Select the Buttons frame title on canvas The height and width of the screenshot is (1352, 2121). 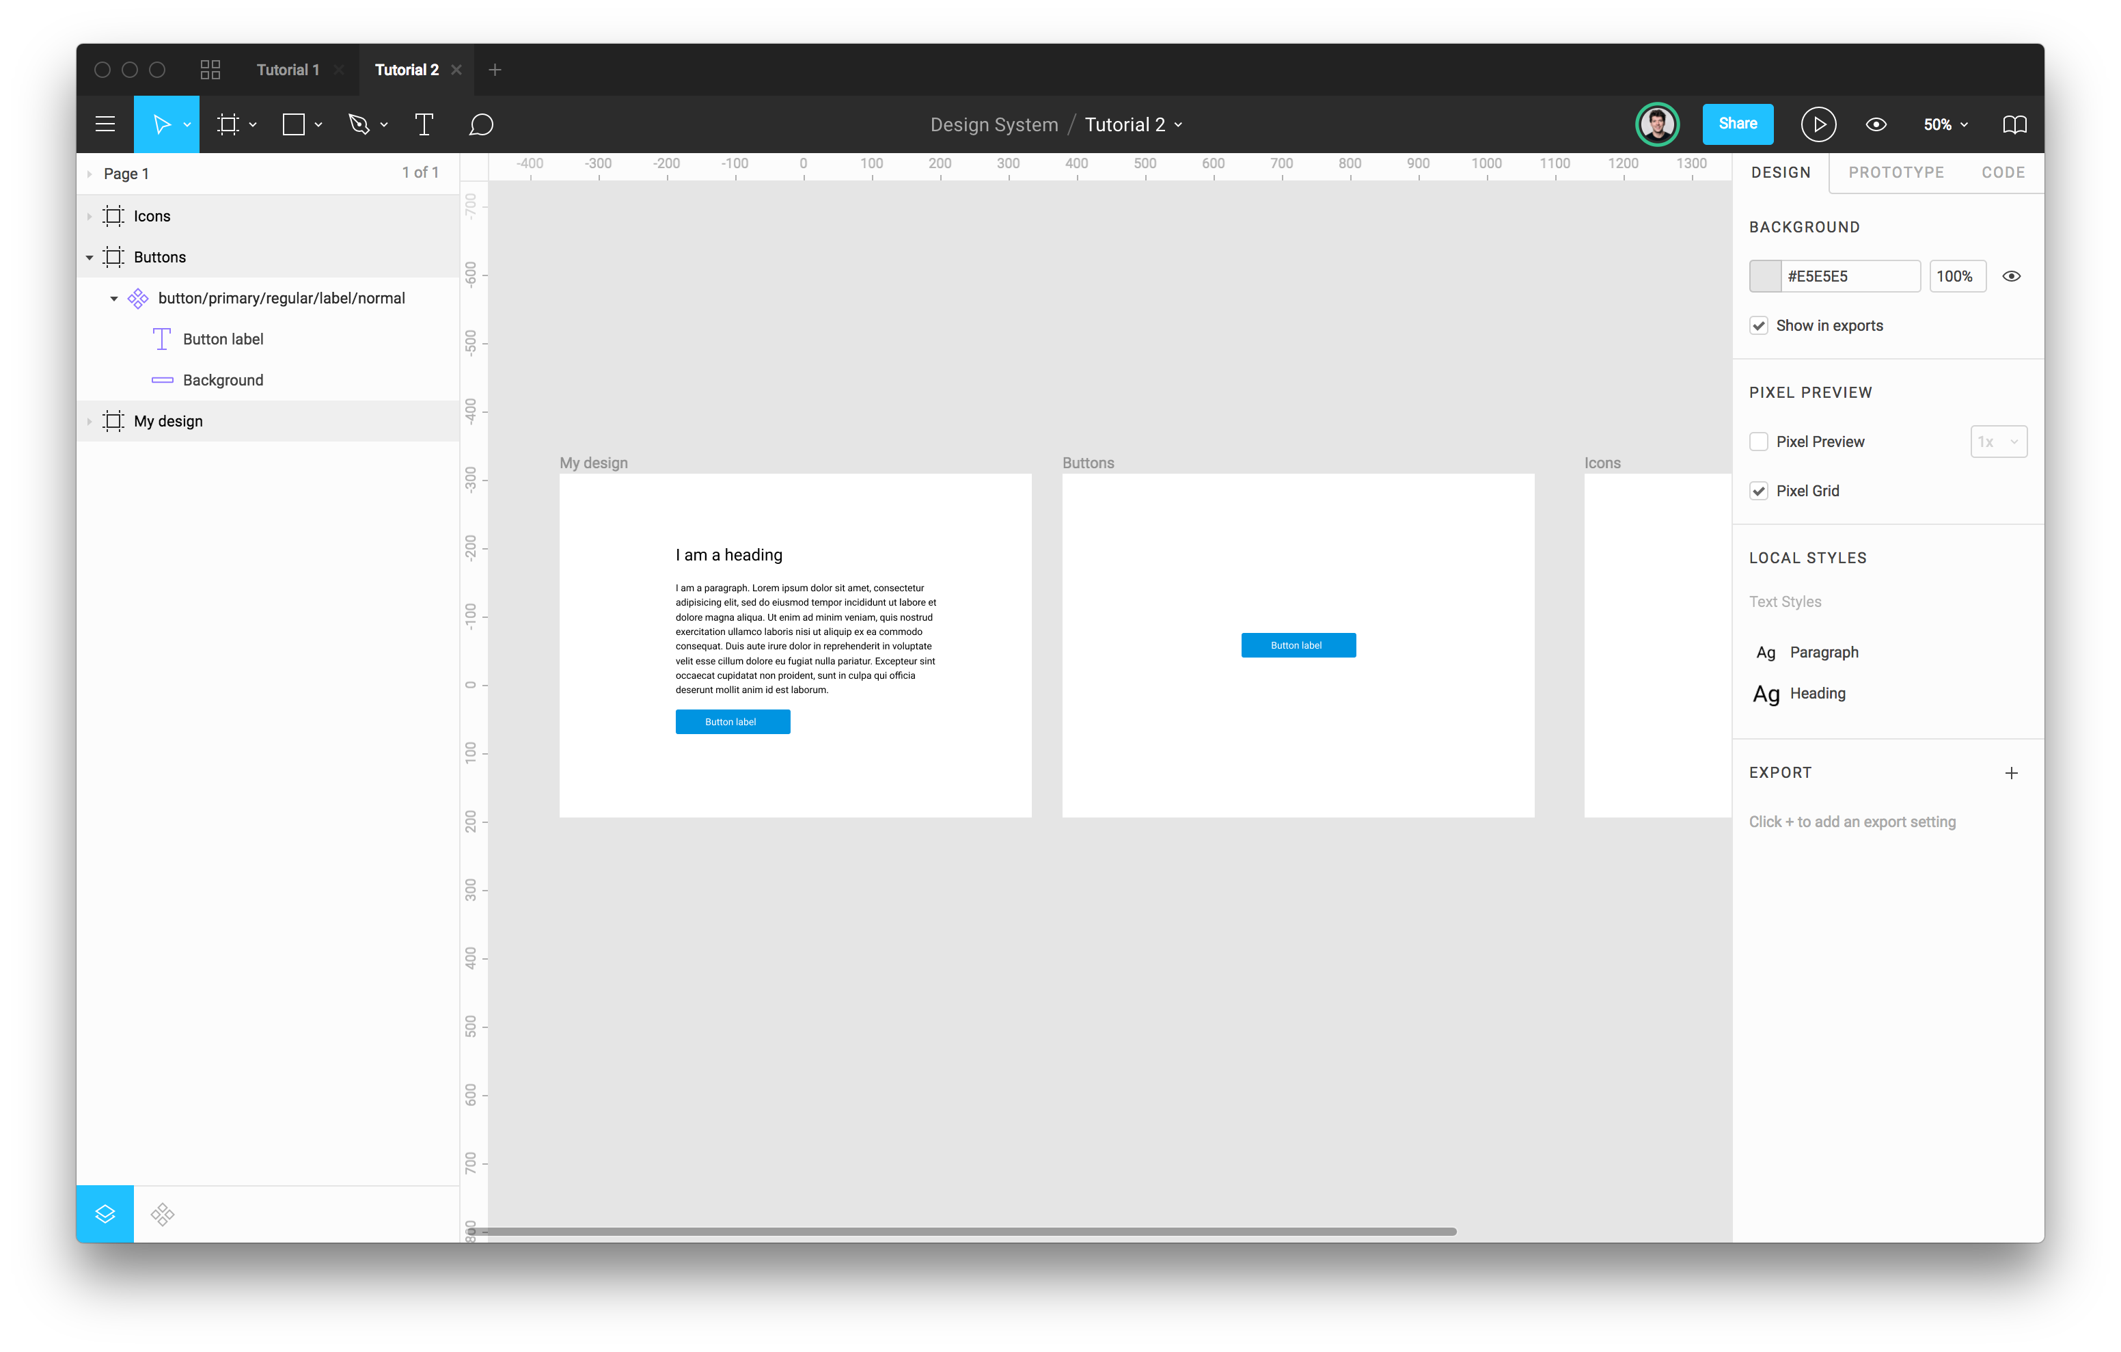click(1087, 463)
